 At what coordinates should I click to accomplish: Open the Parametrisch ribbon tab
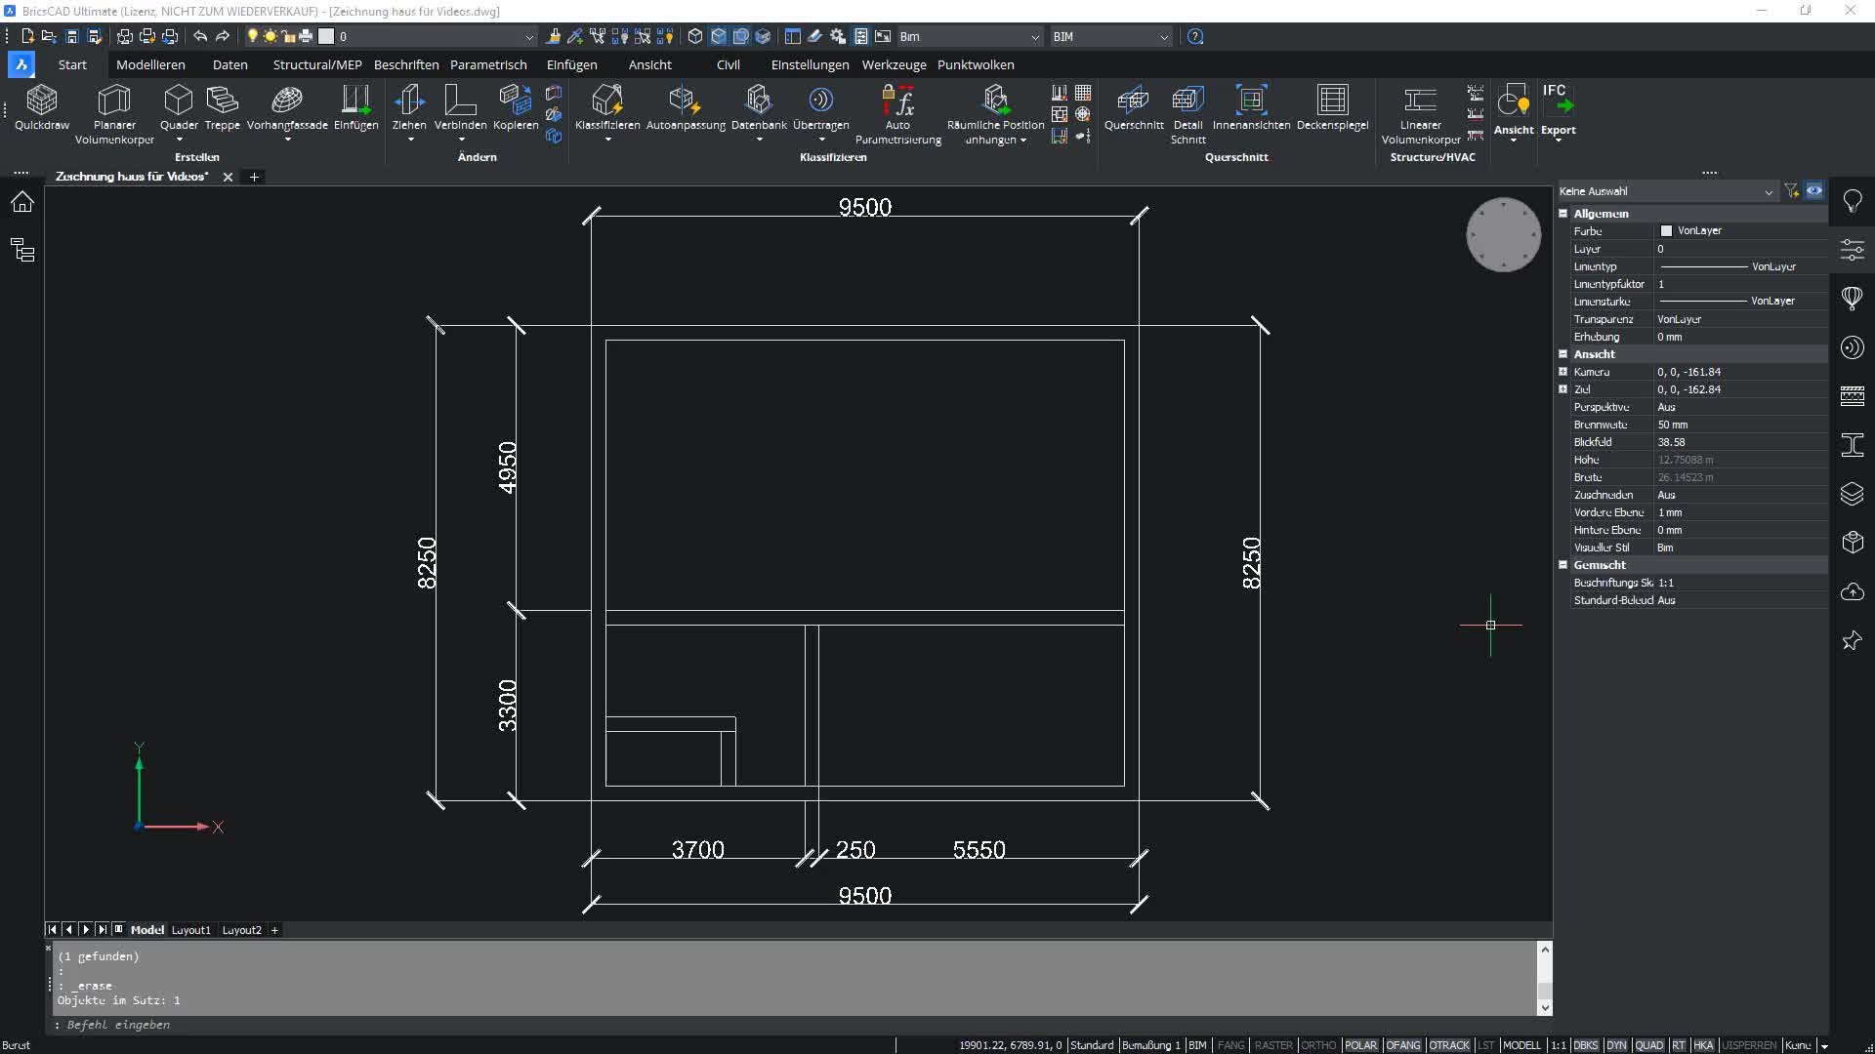click(488, 64)
